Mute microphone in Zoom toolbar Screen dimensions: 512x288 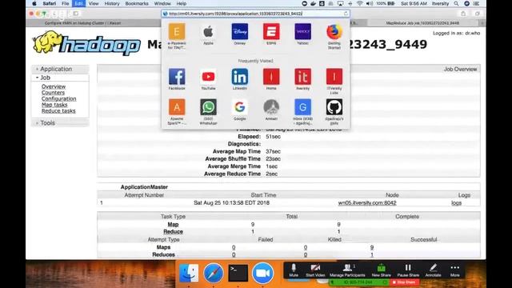coord(294,270)
